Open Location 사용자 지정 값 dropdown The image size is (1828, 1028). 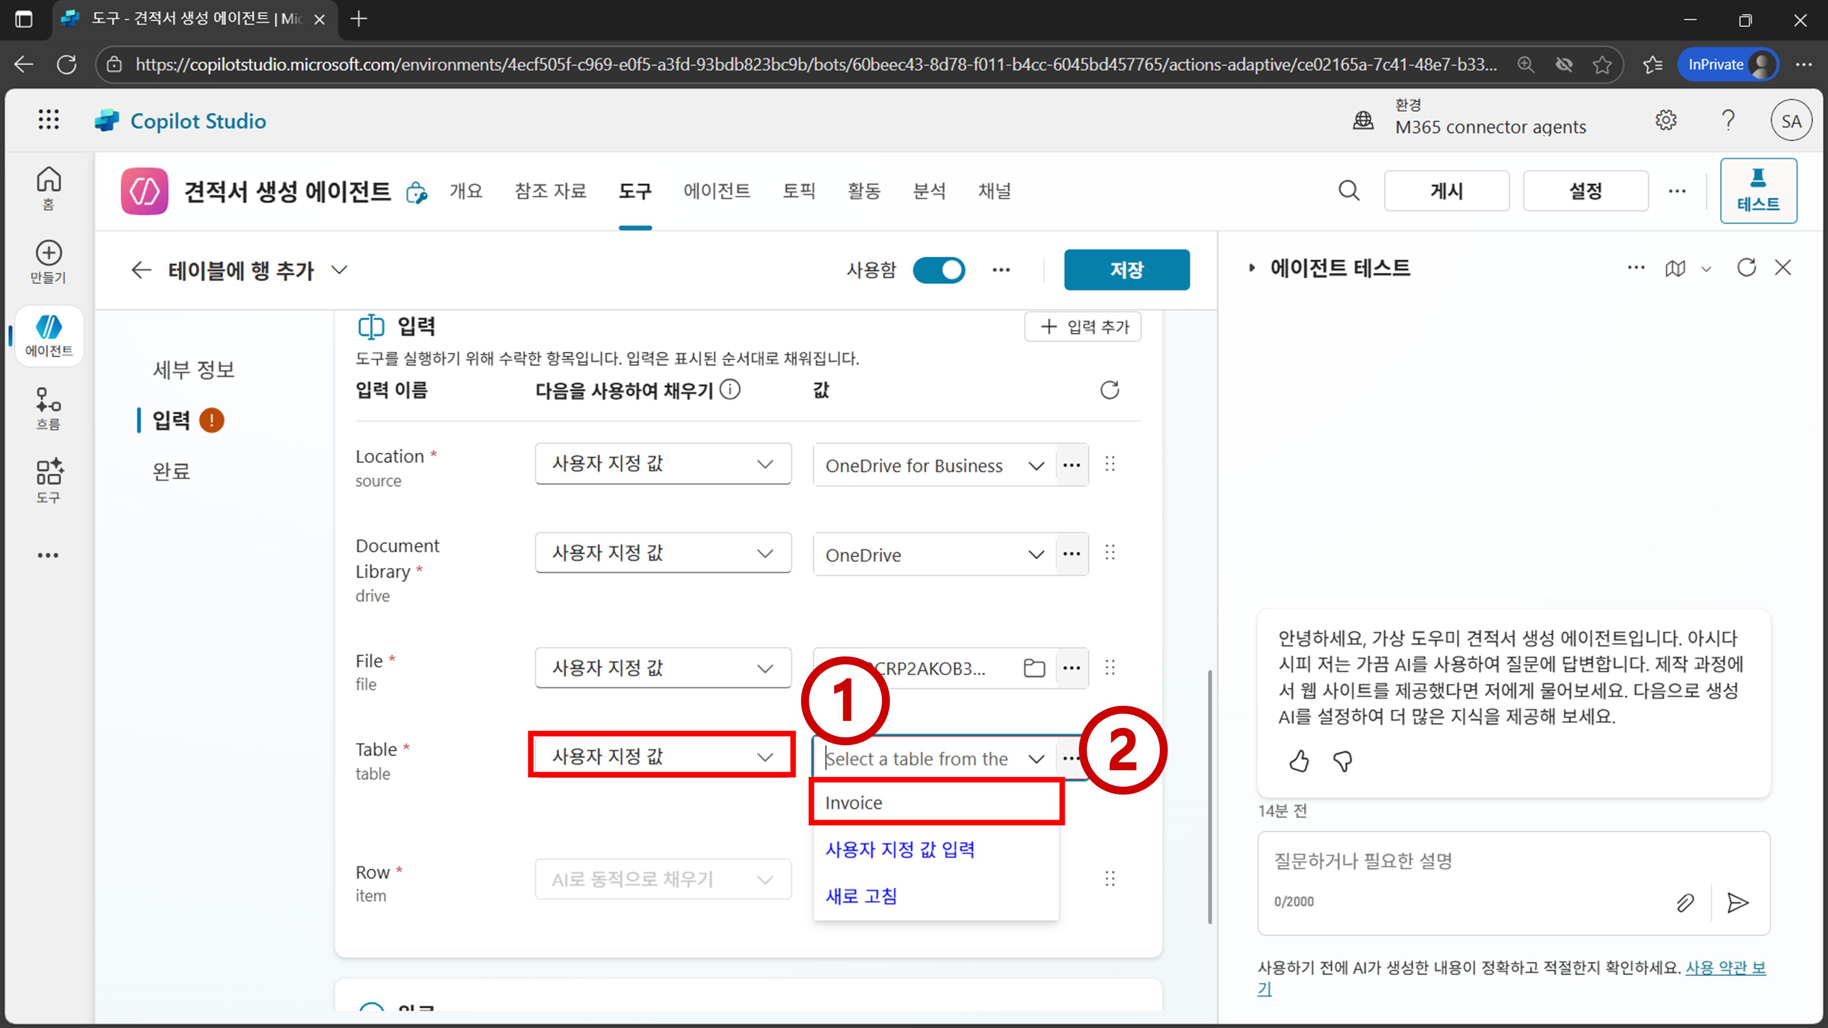coord(663,464)
